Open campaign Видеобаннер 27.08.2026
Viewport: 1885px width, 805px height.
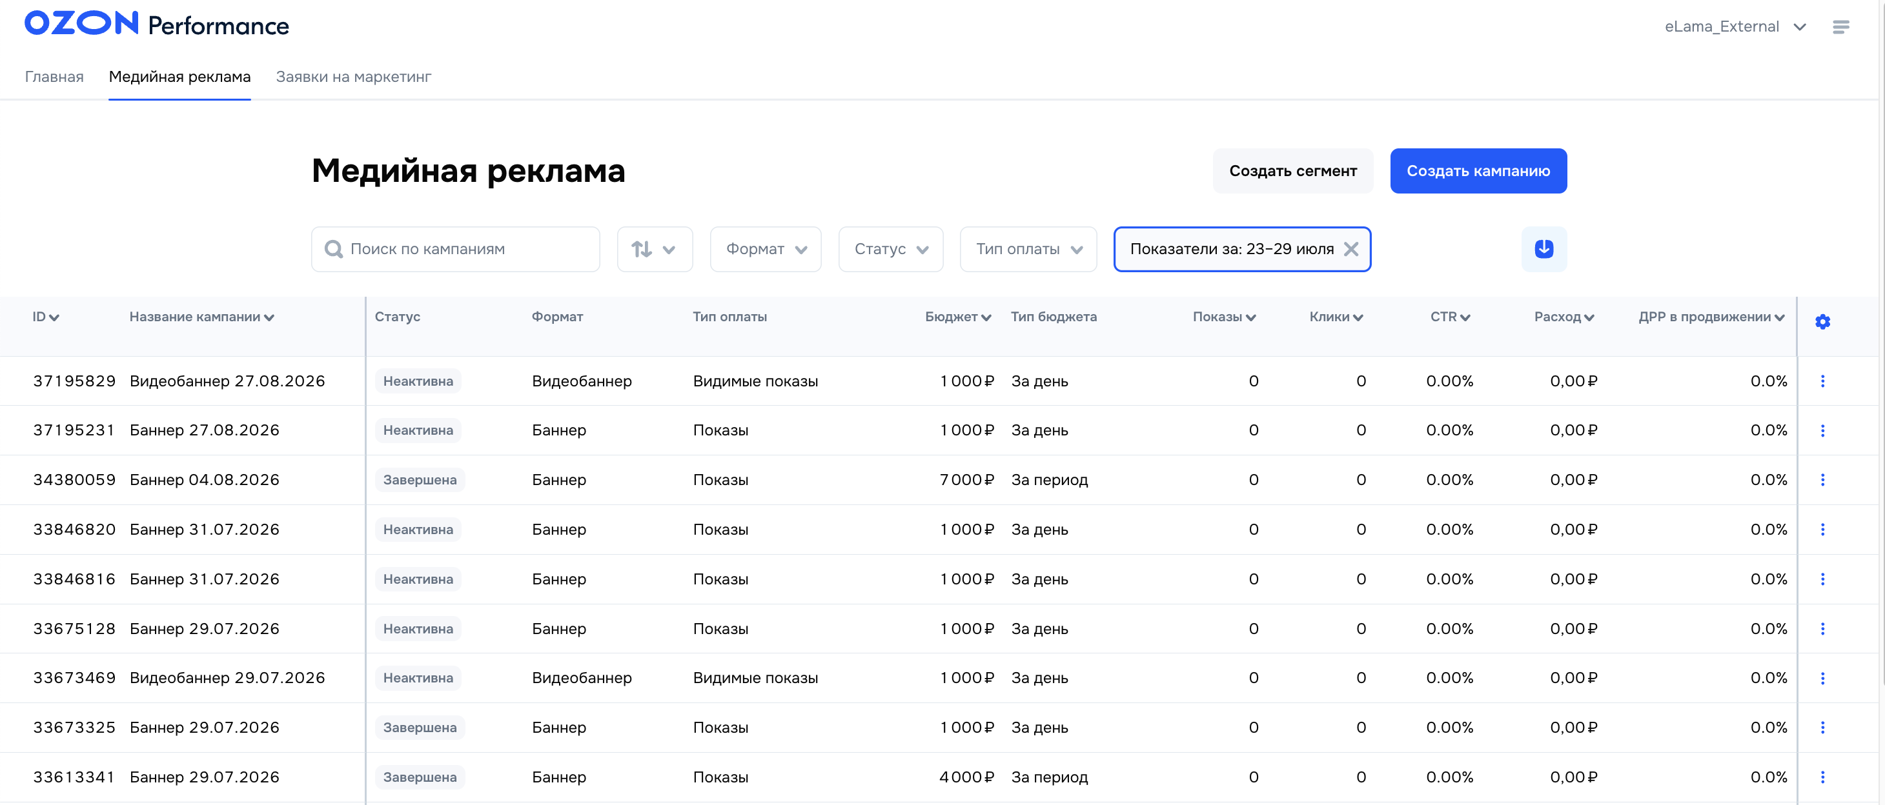pyautogui.click(x=227, y=381)
